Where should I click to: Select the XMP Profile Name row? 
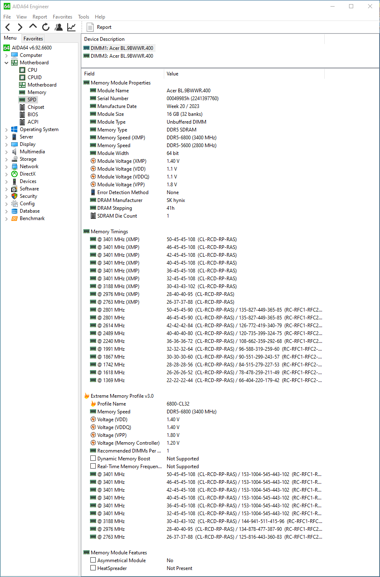202,404
